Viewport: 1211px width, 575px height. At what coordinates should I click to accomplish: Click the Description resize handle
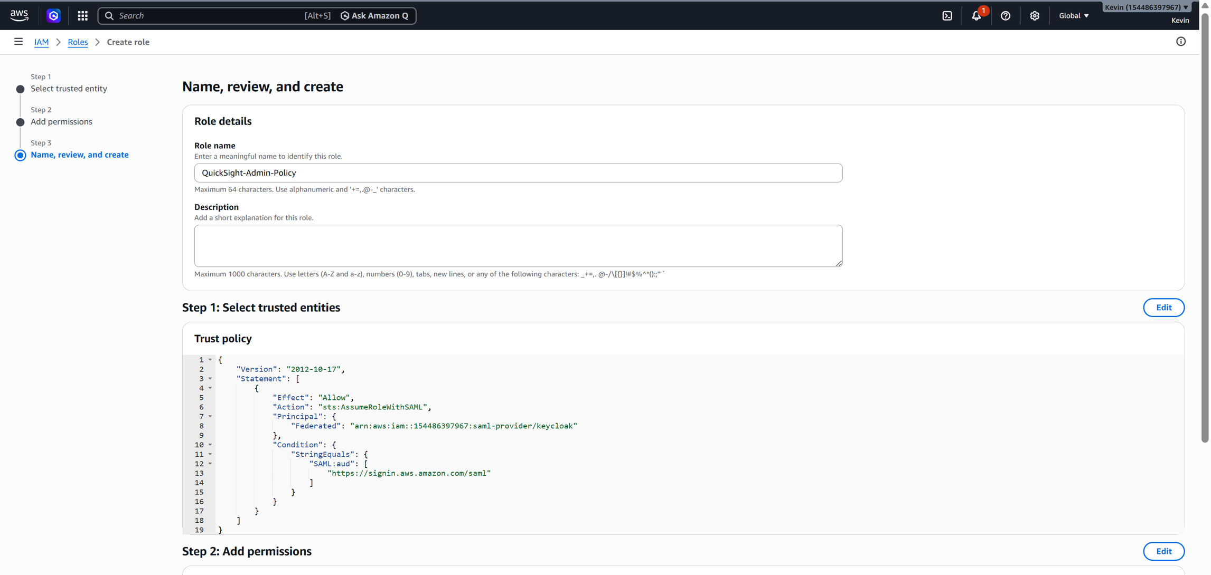point(839,263)
